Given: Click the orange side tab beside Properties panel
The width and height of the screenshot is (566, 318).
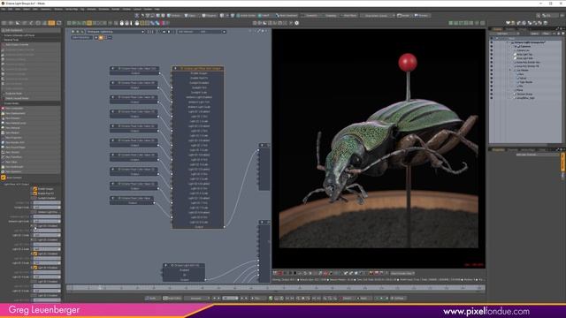Looking at the screenshot, I should 562,162.
